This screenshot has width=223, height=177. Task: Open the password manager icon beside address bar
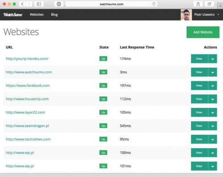click(59, 4)
